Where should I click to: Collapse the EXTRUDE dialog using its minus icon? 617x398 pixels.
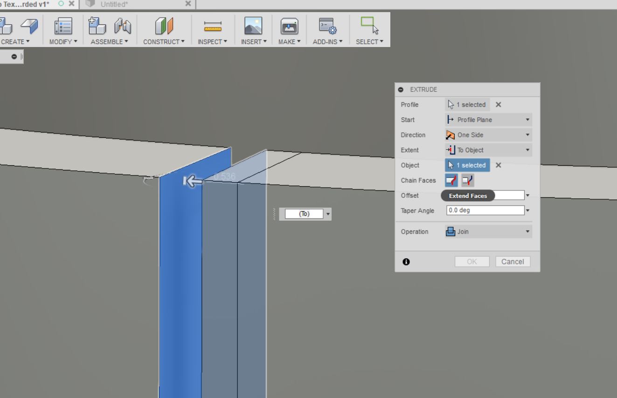(x=401, y=89)
